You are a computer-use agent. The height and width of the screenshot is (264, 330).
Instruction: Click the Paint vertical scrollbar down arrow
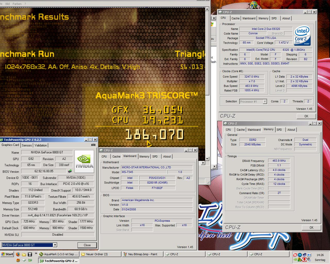tap(207, 159)
